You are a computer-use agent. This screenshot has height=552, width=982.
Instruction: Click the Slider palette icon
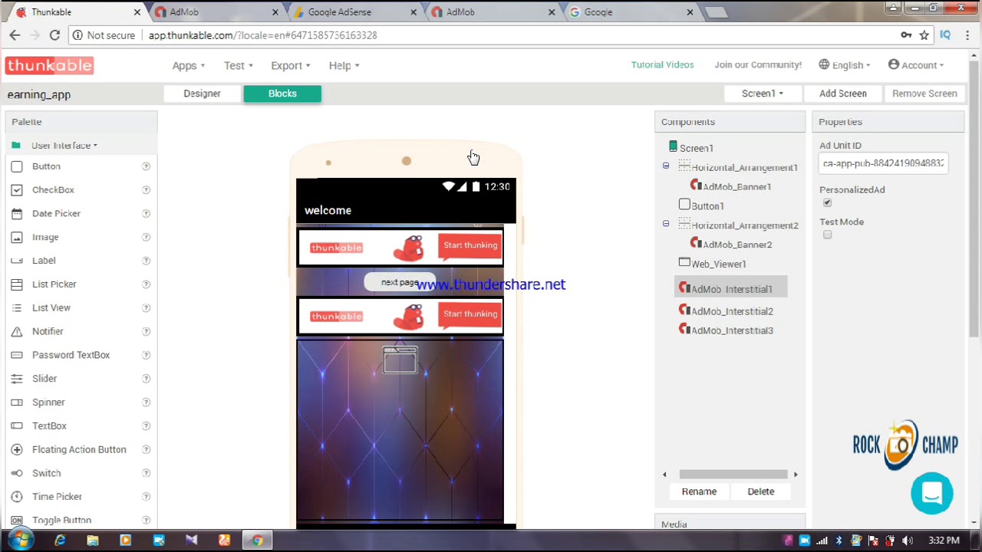click(x=17, y=379)
